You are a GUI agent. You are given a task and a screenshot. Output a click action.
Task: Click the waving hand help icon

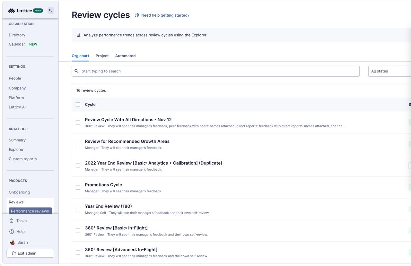tap(137, 15)
